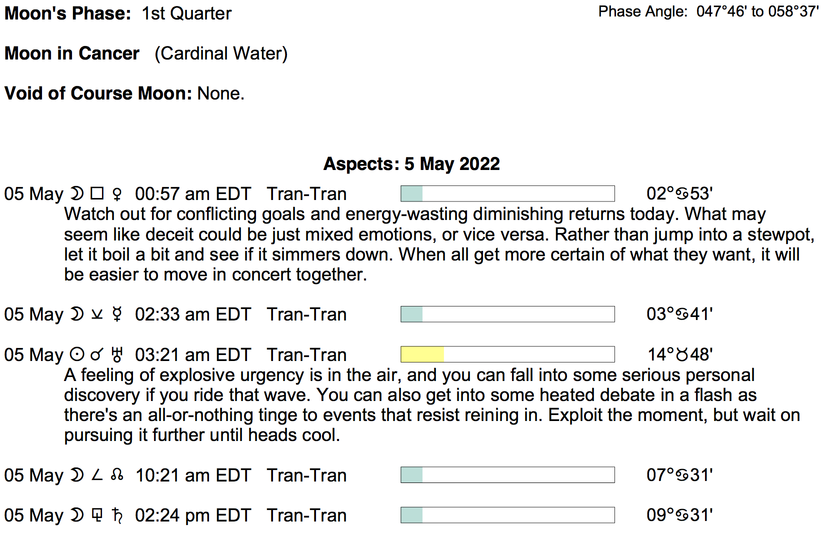831x537 pixels.
Task: Click the Uranus glyph in the 03:21 am row
Action: coord(117,354)
